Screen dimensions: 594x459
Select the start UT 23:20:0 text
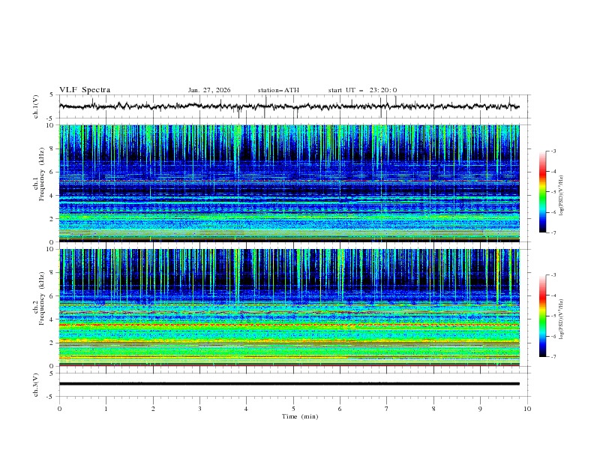pyautogui.click(x=362, y=90)
